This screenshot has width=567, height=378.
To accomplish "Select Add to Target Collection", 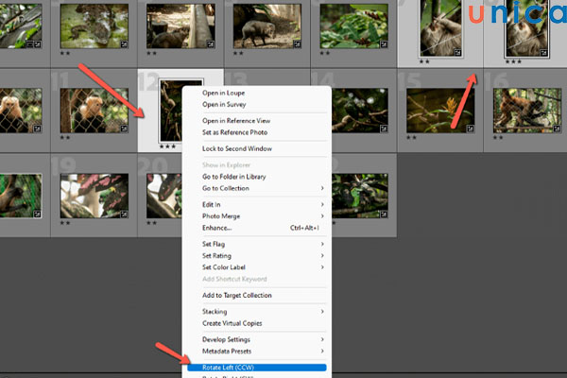I will [x=237, y=295].
